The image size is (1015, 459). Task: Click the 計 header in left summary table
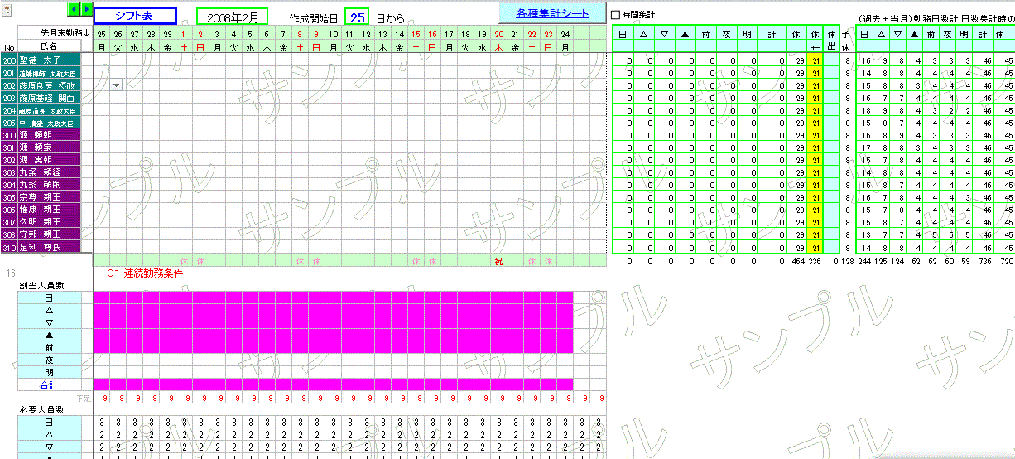(772, 34)
